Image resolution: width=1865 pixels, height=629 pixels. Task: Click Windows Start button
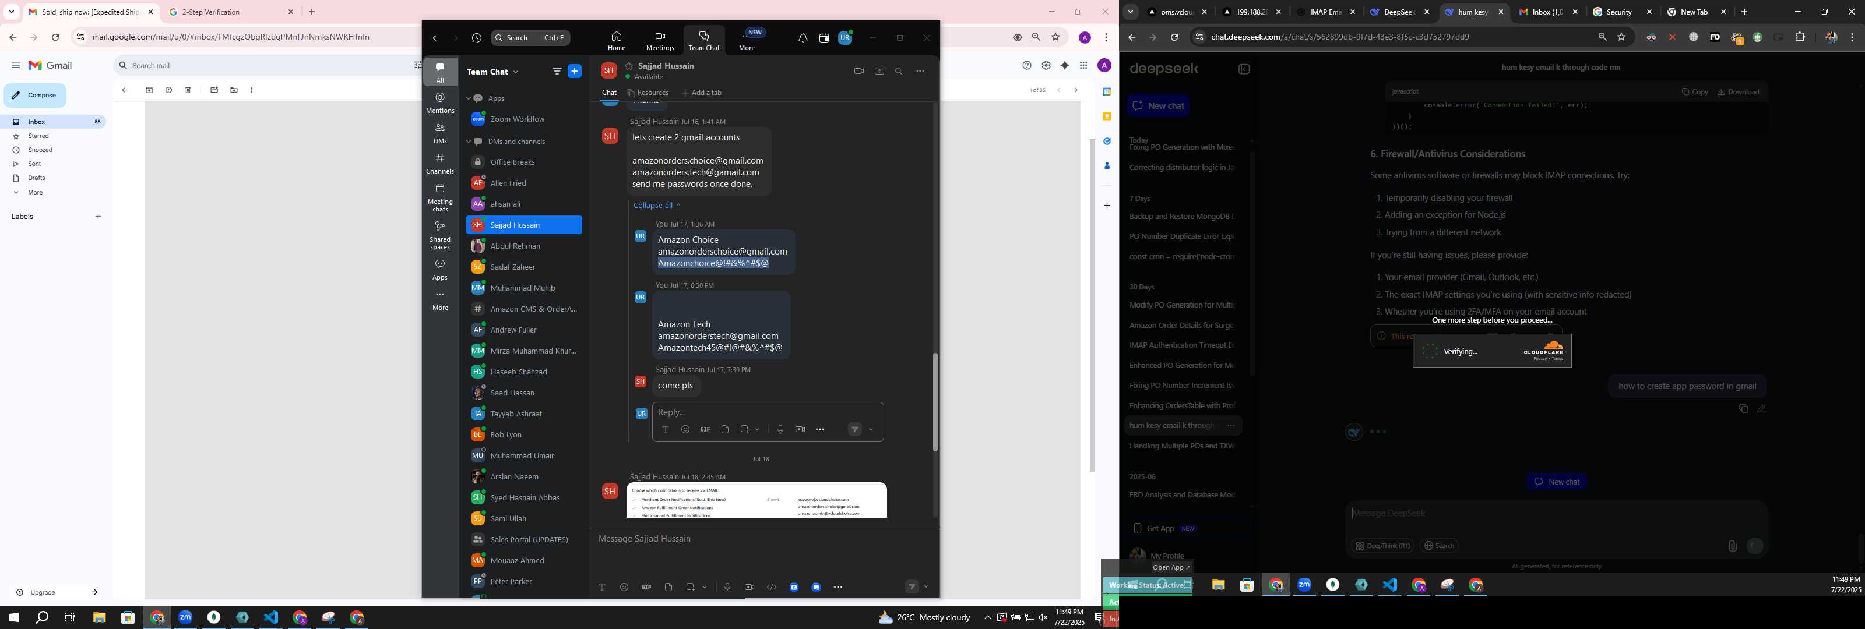click(14, 617)
